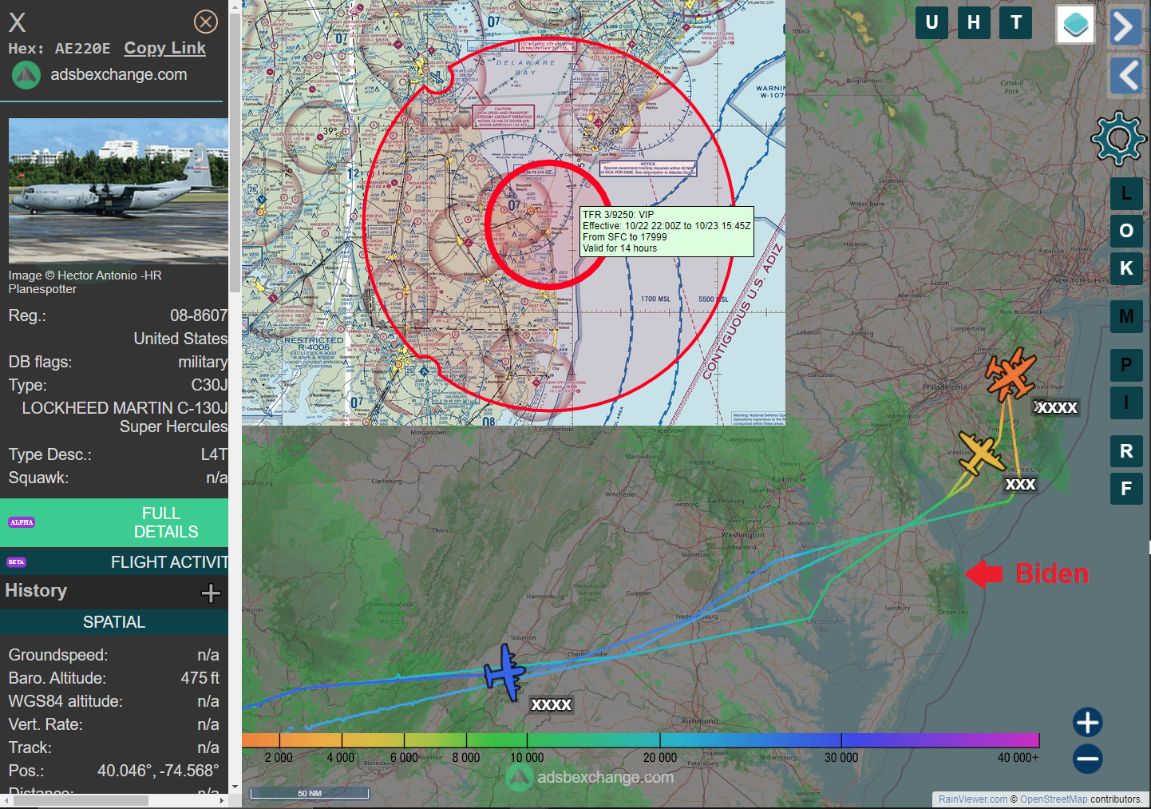Screen dimensions: 1151x809
Task: Toggle the P map button
Action: coord(1126,365)
